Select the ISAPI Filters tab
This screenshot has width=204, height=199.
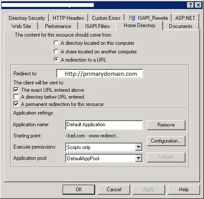(x=97, y=26)
